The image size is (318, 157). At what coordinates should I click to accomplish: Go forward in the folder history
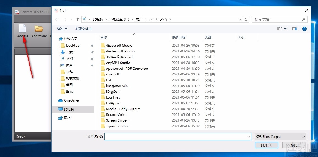pyautogui.click(x=65, y=19)
